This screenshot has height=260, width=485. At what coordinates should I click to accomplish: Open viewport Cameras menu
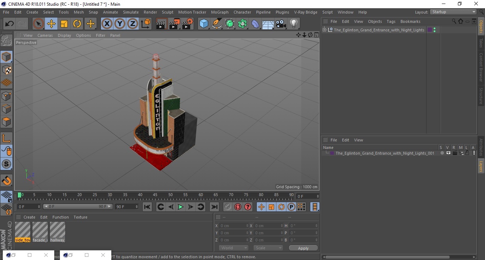pyautogui.click(x=45, y=35)
